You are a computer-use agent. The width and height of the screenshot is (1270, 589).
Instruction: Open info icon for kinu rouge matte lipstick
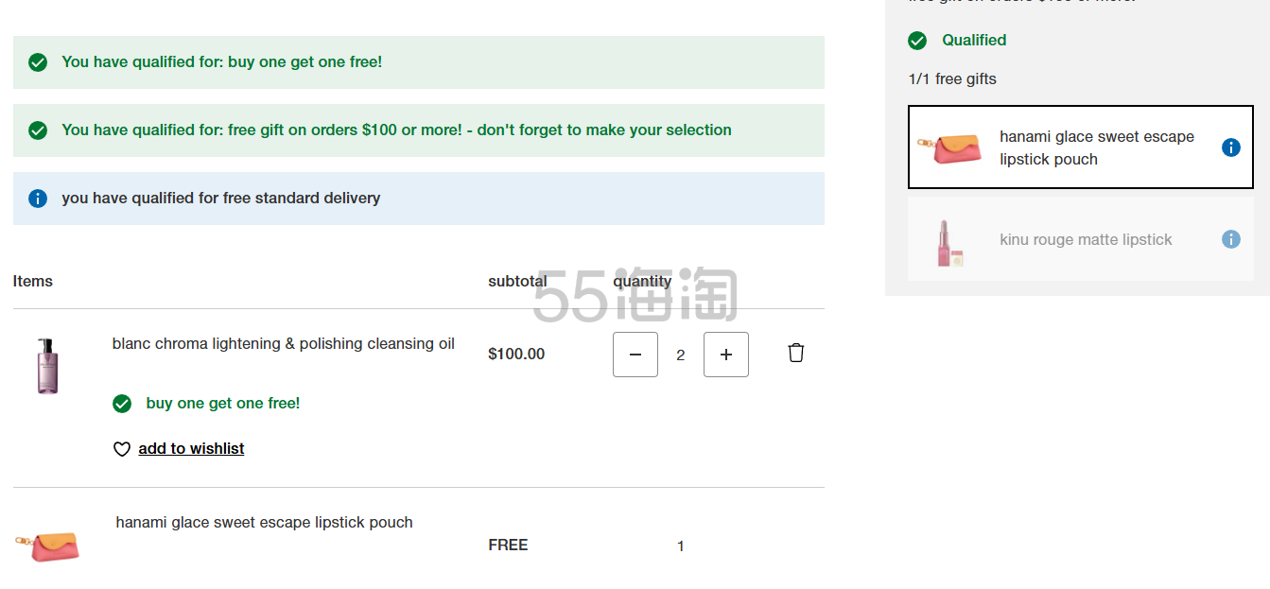coord(1230,239)
